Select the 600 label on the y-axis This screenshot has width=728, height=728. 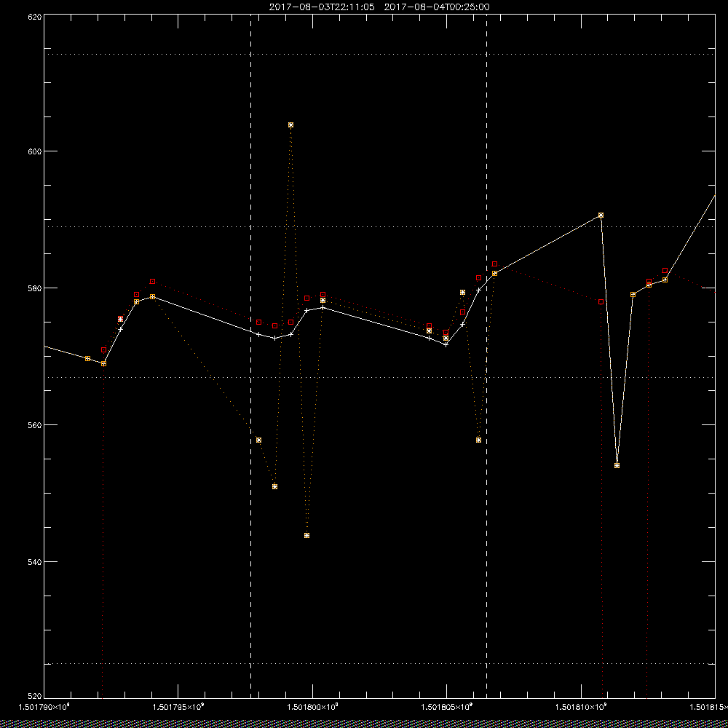coord(35,151)
